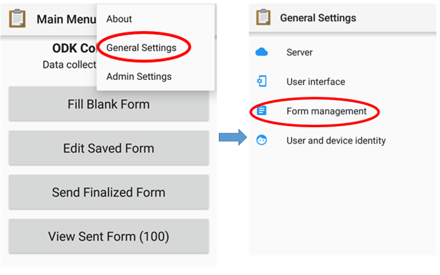
Task: Tap the View Sent Form (100) button
Action: coord(109,236)
